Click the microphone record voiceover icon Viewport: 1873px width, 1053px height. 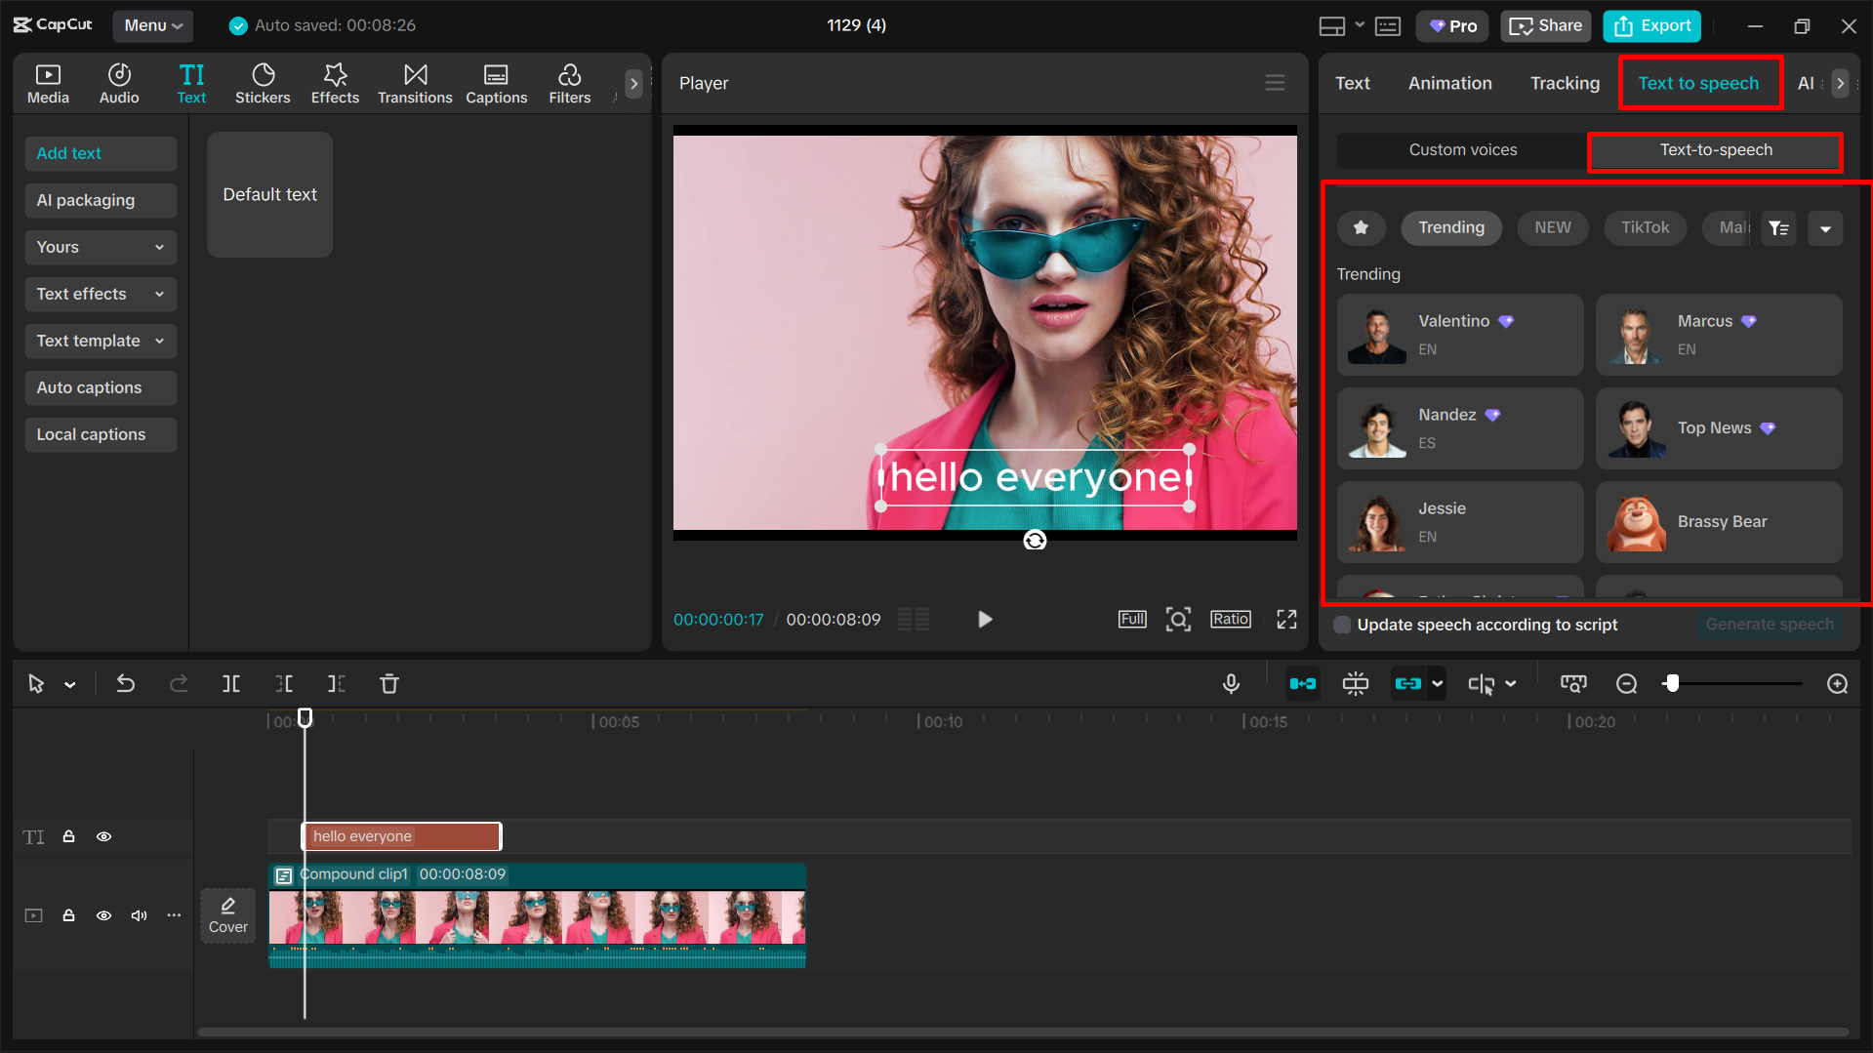tap(1231, 684)
